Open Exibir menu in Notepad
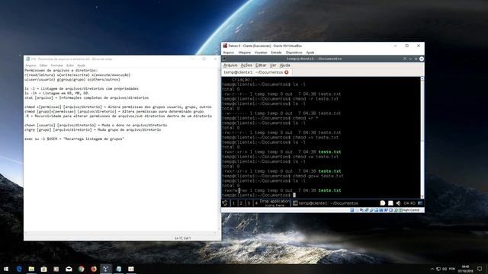 click(x=70, y=65)
